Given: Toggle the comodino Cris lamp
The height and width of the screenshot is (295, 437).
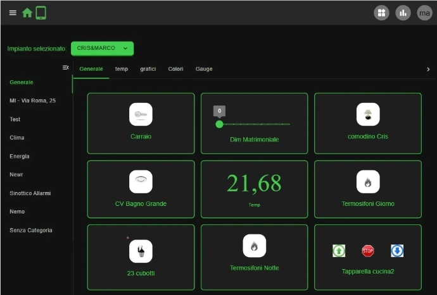Looking at the screenshot, I should pyautogui.click(x=368, y=114).
